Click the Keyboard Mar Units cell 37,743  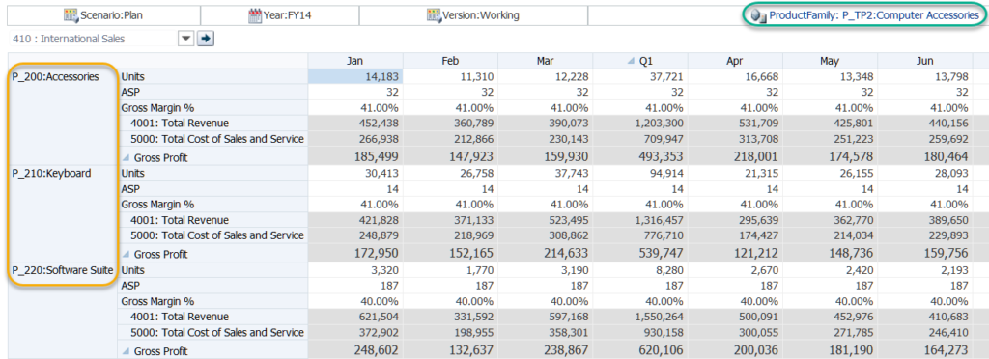click(x=546, y=173)
